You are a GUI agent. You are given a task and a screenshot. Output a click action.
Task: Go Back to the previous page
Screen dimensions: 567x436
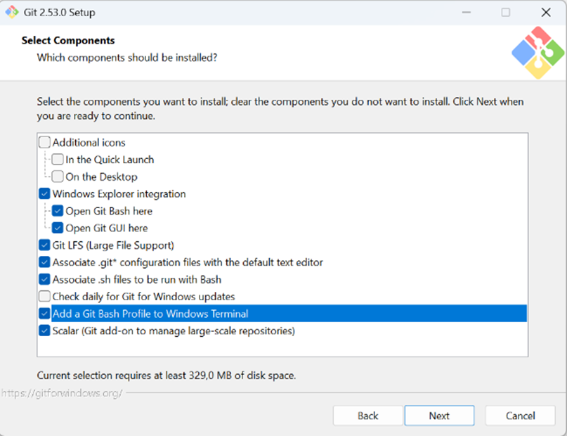pos(367,416)
